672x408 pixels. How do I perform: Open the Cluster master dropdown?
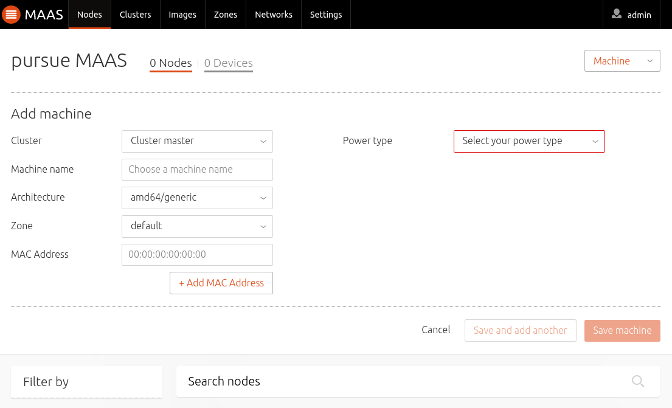(x=197, y=141)
